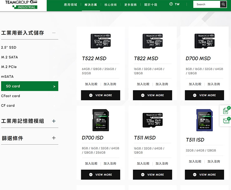Screen dimensions: 231x190
Task: Click the 64GB / 128GB / 256GB / 512GB text
Action: pos(99,71)
